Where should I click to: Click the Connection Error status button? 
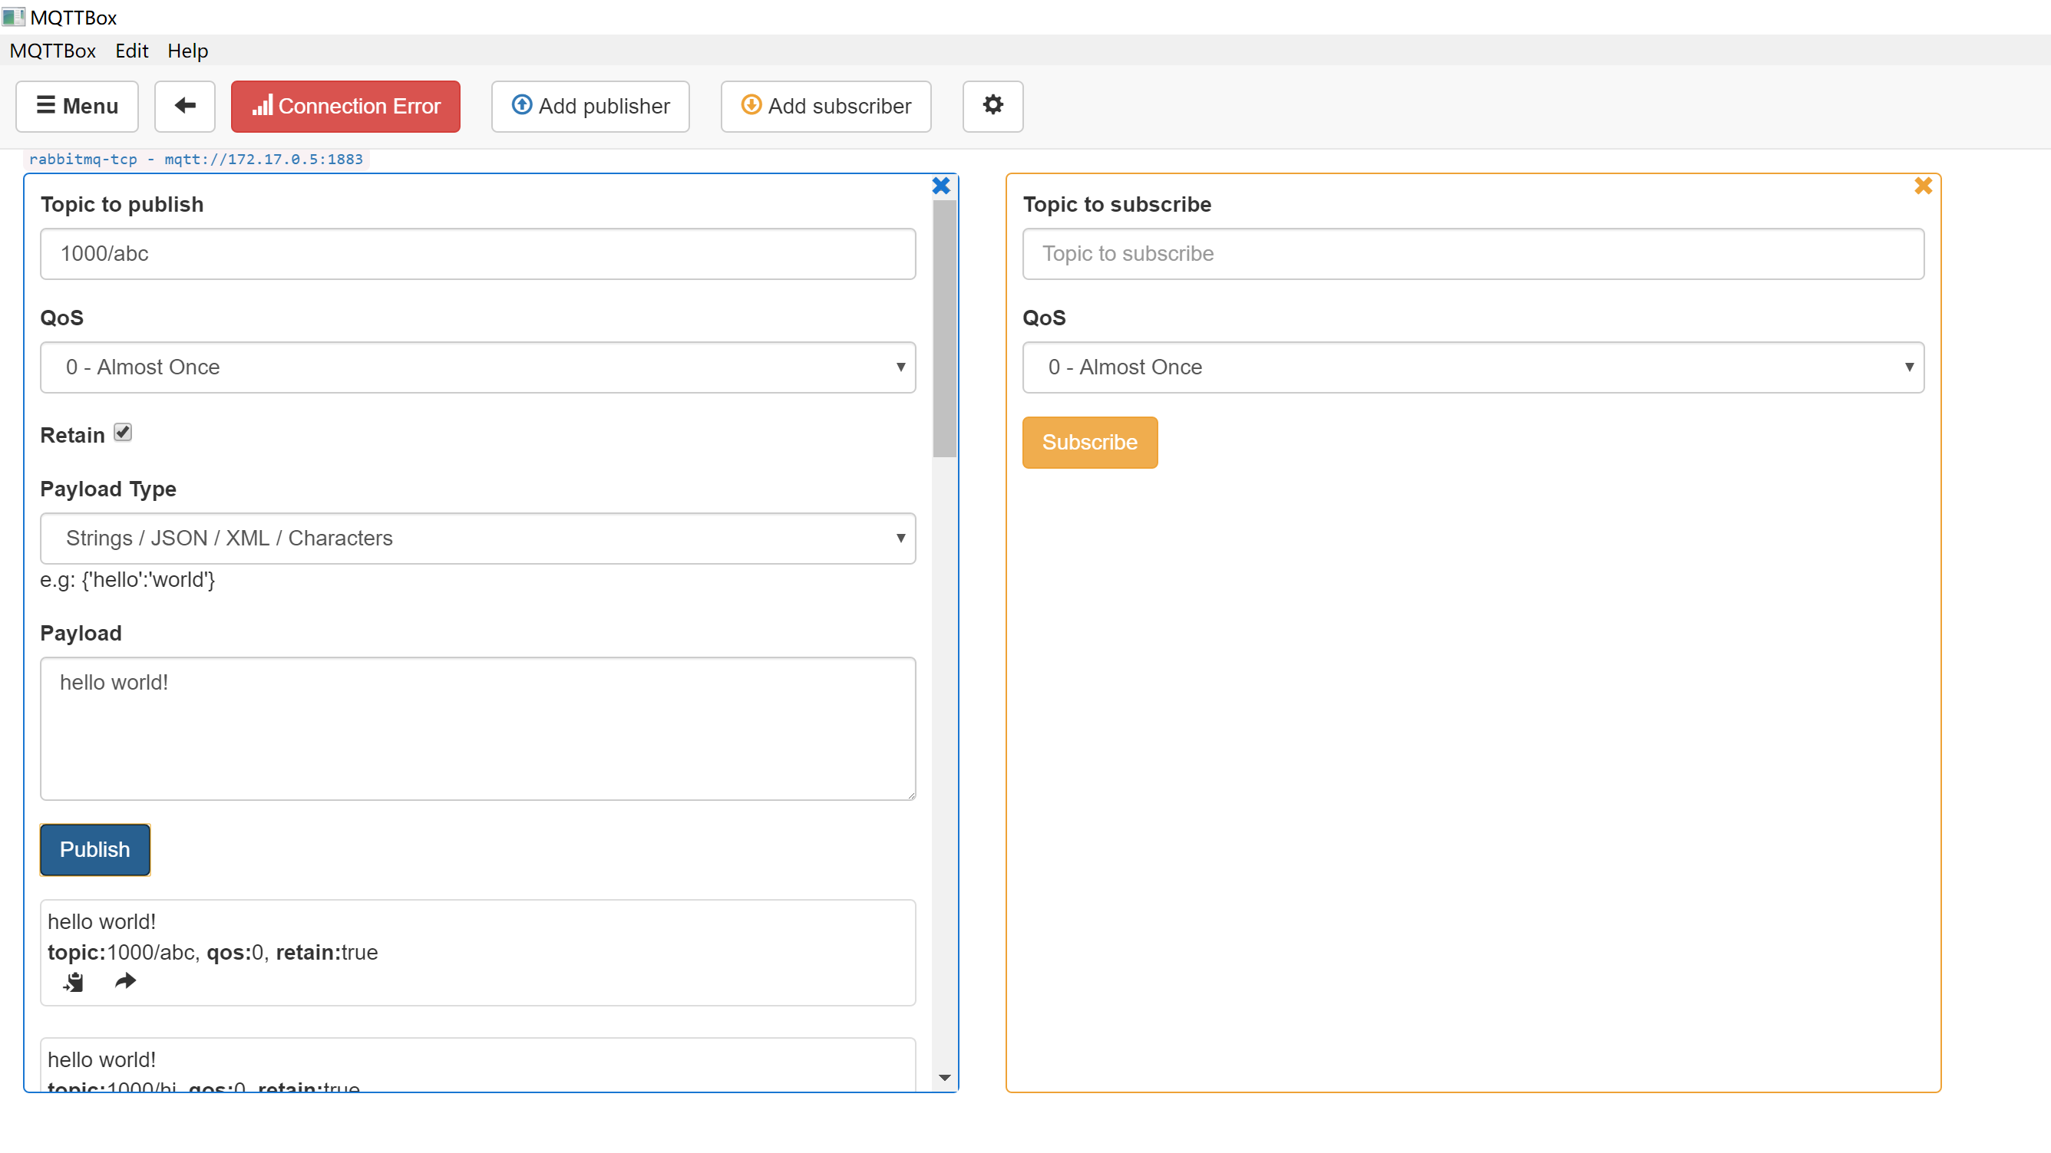pos(345,106)
